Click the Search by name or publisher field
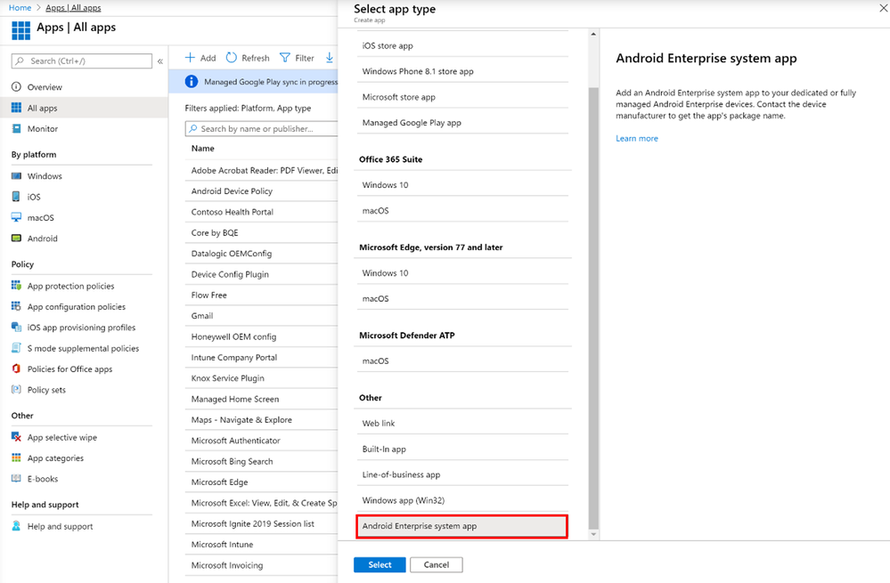Image resolution: width=890 pixels, height=583 pixels. (261, 129)
